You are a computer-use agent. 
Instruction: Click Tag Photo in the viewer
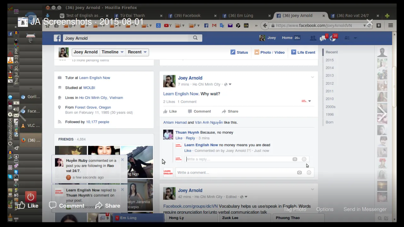coord(295,209)
